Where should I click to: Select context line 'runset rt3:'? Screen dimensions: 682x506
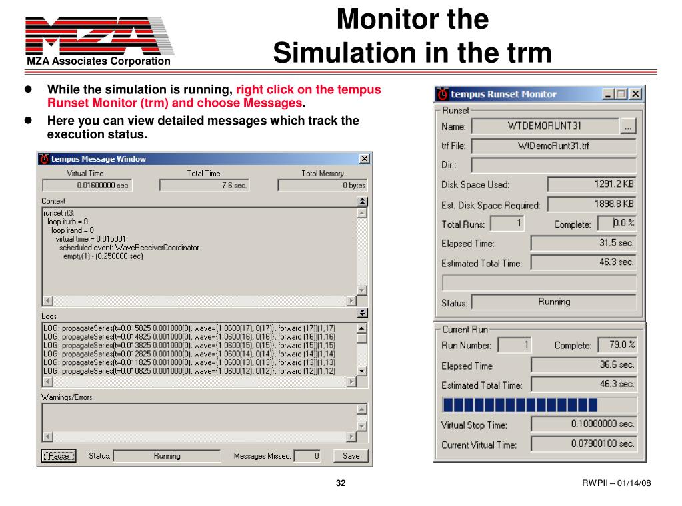[59, 213]
